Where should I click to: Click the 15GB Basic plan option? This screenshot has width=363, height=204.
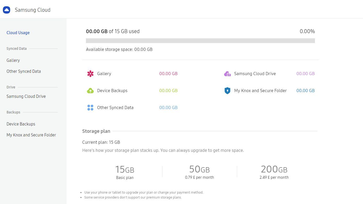(125, 172)
